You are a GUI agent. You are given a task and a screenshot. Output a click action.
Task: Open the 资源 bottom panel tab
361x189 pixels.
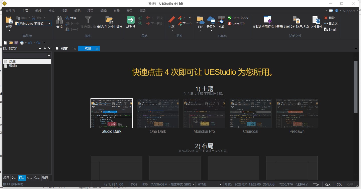(45, 178)
